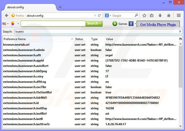Click the US flag icon in the toolbar

pos(4,24)
